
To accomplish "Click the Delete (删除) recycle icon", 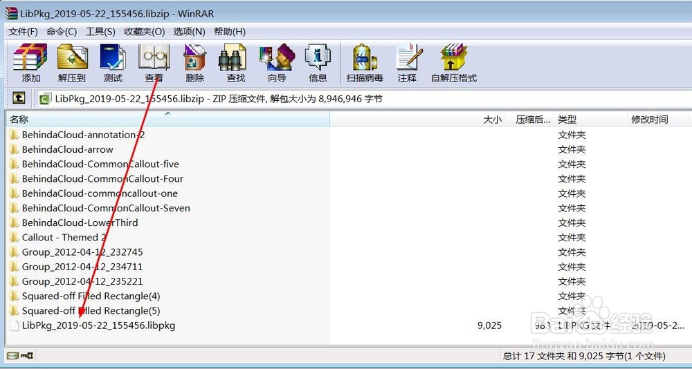I will pyautogui.click(x=194, y=57).
